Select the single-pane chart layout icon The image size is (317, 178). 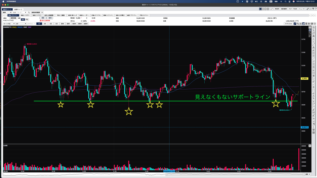coord(260,9)
